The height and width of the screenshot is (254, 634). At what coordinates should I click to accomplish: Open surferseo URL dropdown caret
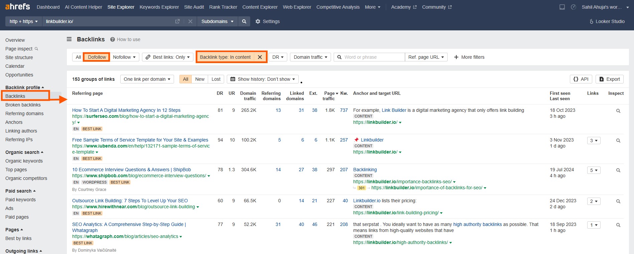pos(78,122)
